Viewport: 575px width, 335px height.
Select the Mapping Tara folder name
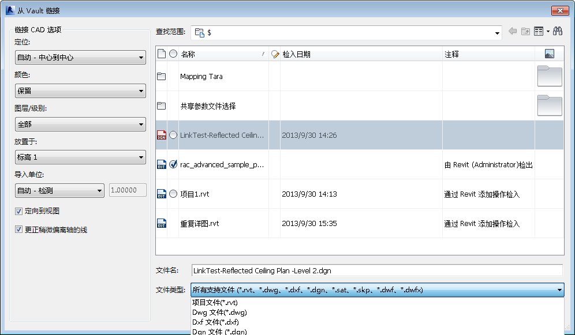pos(201,76)
